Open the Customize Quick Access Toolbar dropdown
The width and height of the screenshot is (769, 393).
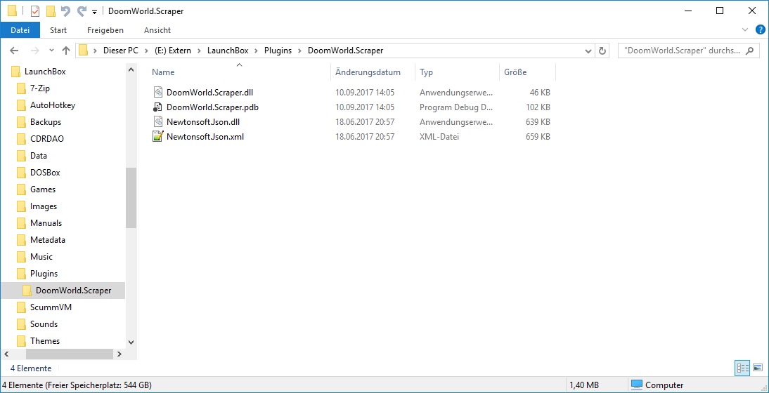(95, 12)
